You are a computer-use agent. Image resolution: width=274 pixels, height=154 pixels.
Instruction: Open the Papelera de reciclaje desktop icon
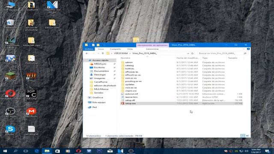point(10,25)
